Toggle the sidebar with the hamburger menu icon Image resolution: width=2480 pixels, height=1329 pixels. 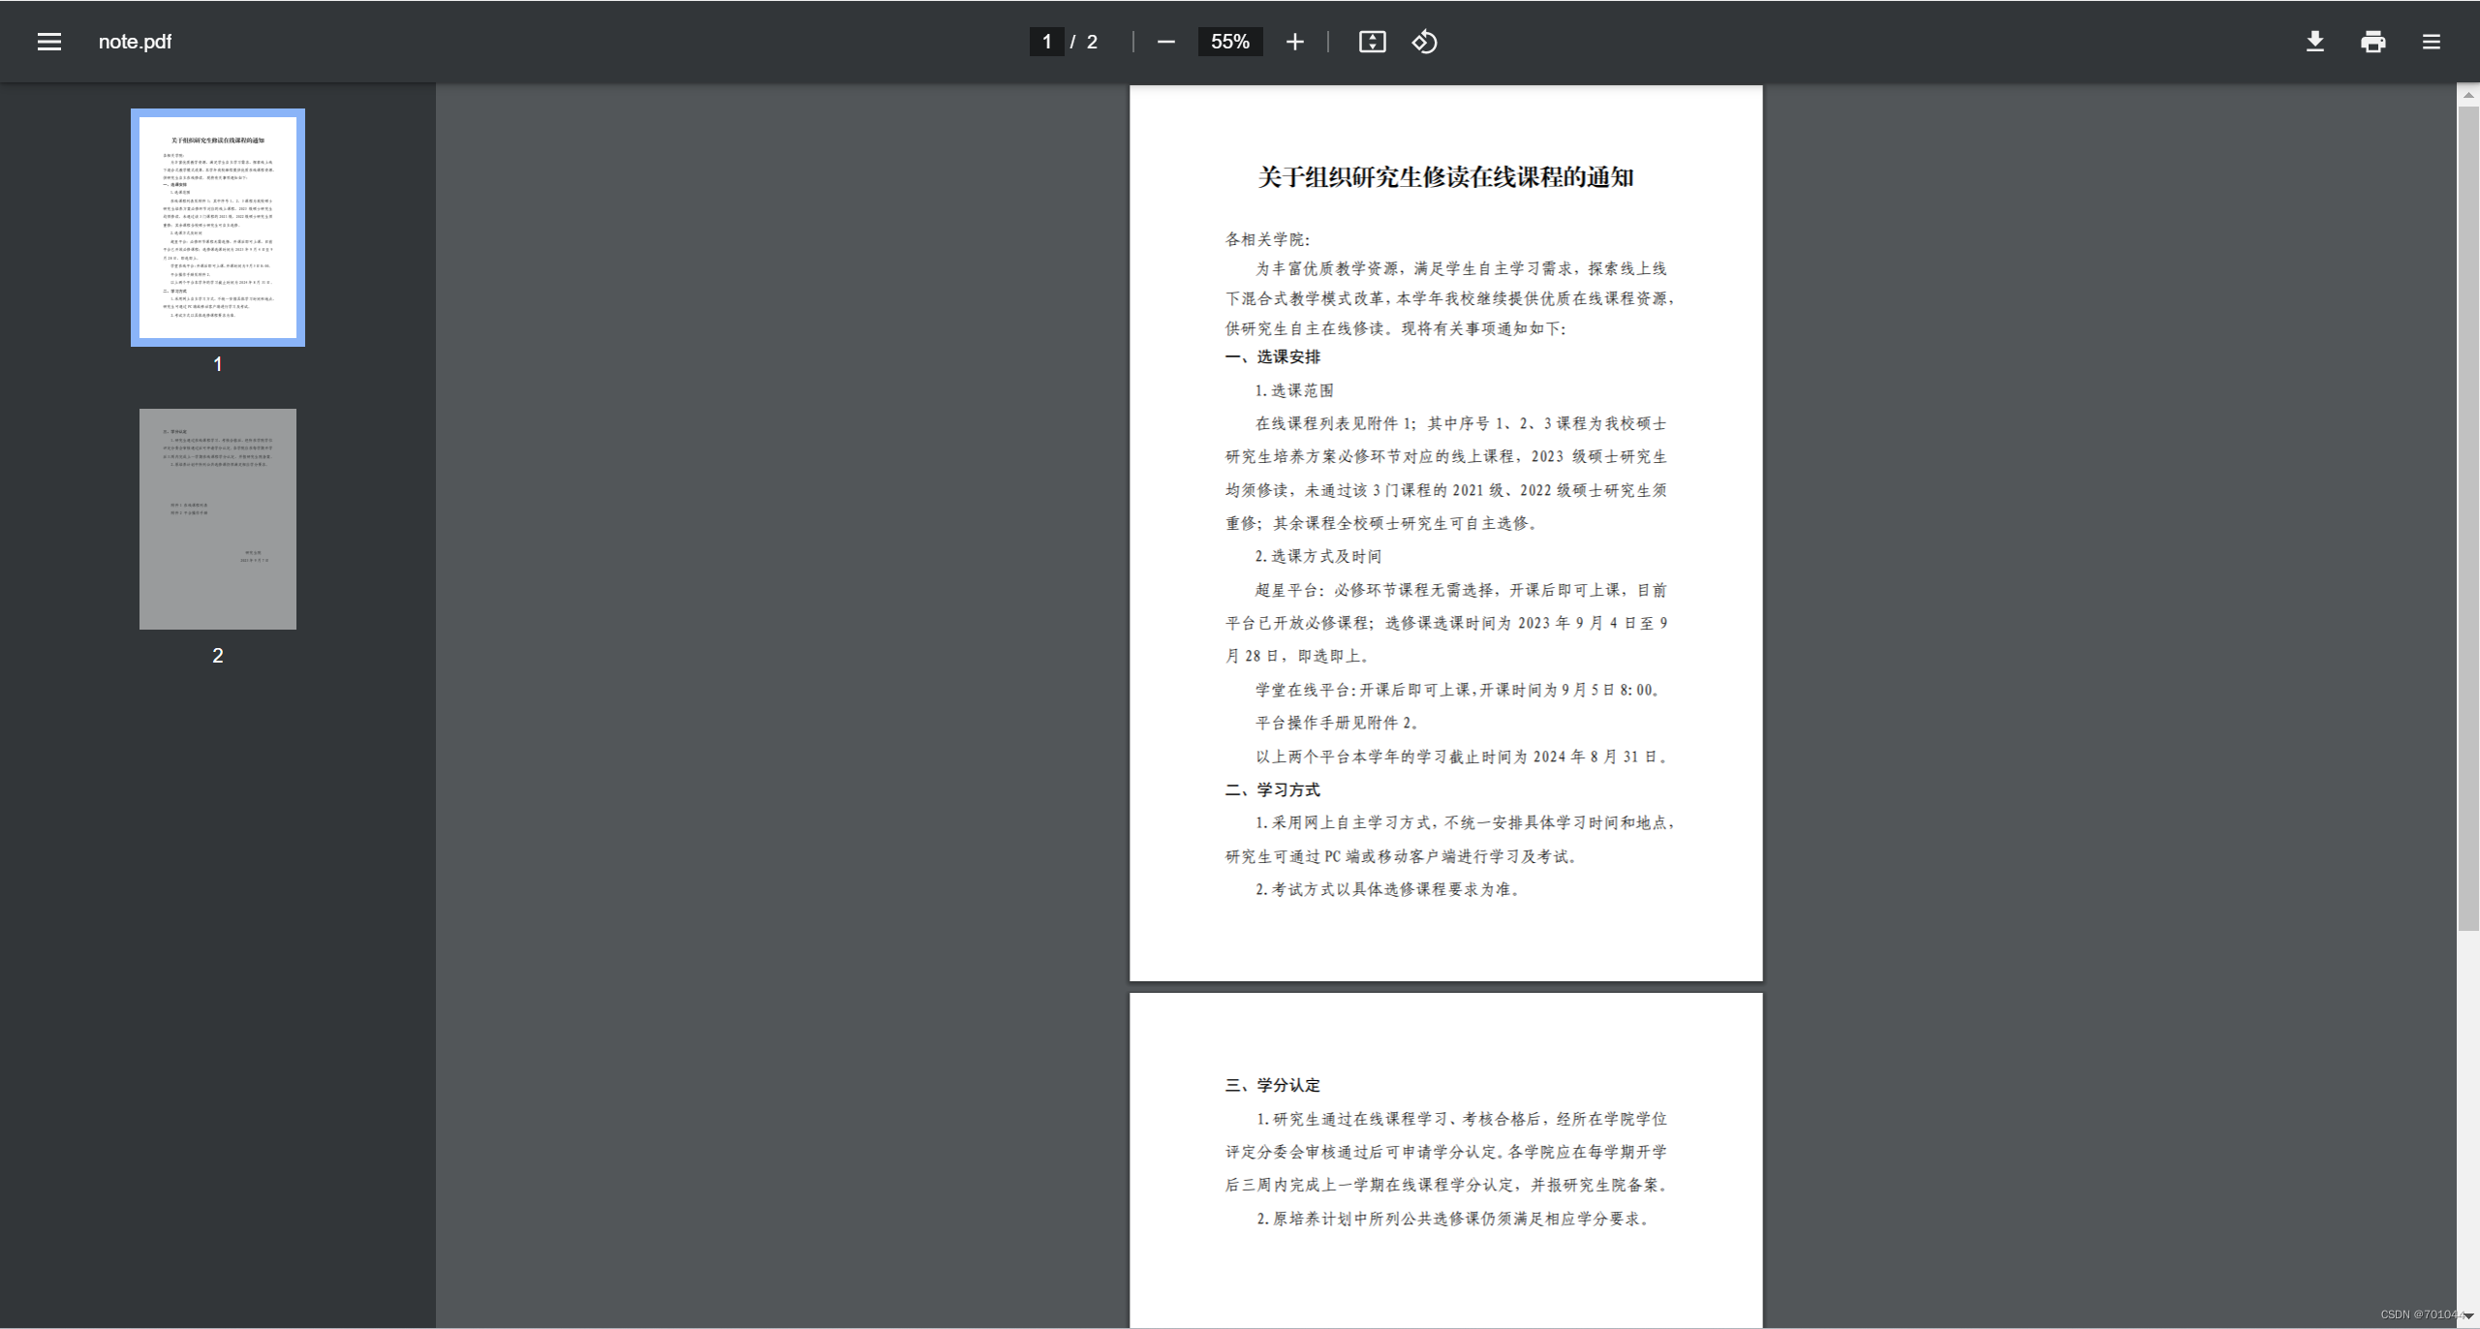click(49, 42)
